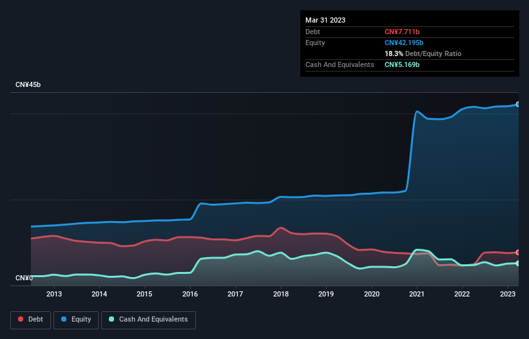This screenshot has width=529, height=339.
Task: Click the CN¥0 y-axis label
Action: 24,278
